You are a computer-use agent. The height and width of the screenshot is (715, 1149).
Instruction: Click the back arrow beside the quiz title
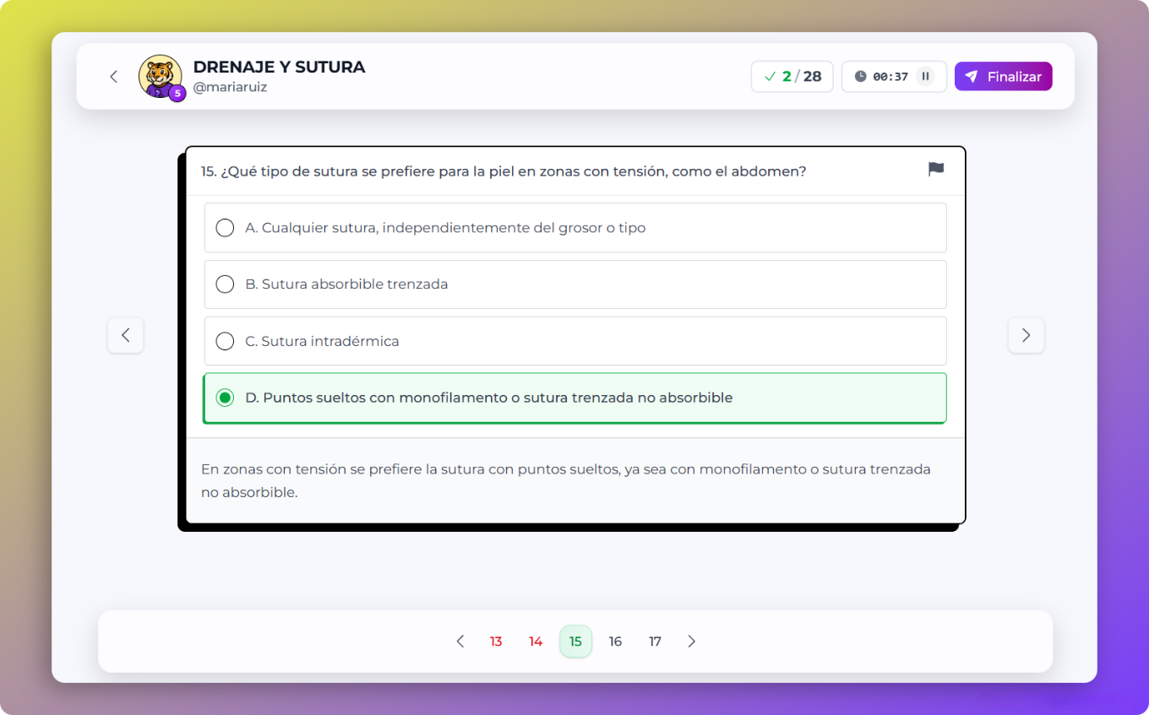point(113,76)
